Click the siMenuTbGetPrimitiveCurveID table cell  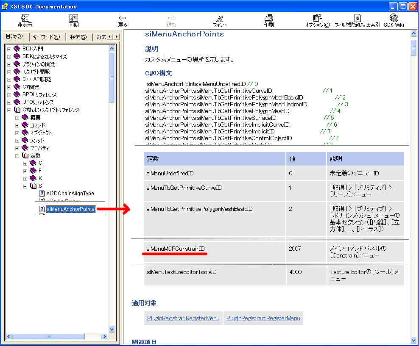coord(215,191)
